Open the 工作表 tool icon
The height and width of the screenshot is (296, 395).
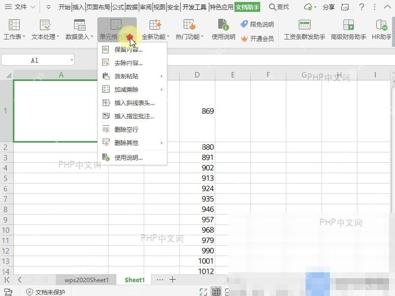pos(14,25)
